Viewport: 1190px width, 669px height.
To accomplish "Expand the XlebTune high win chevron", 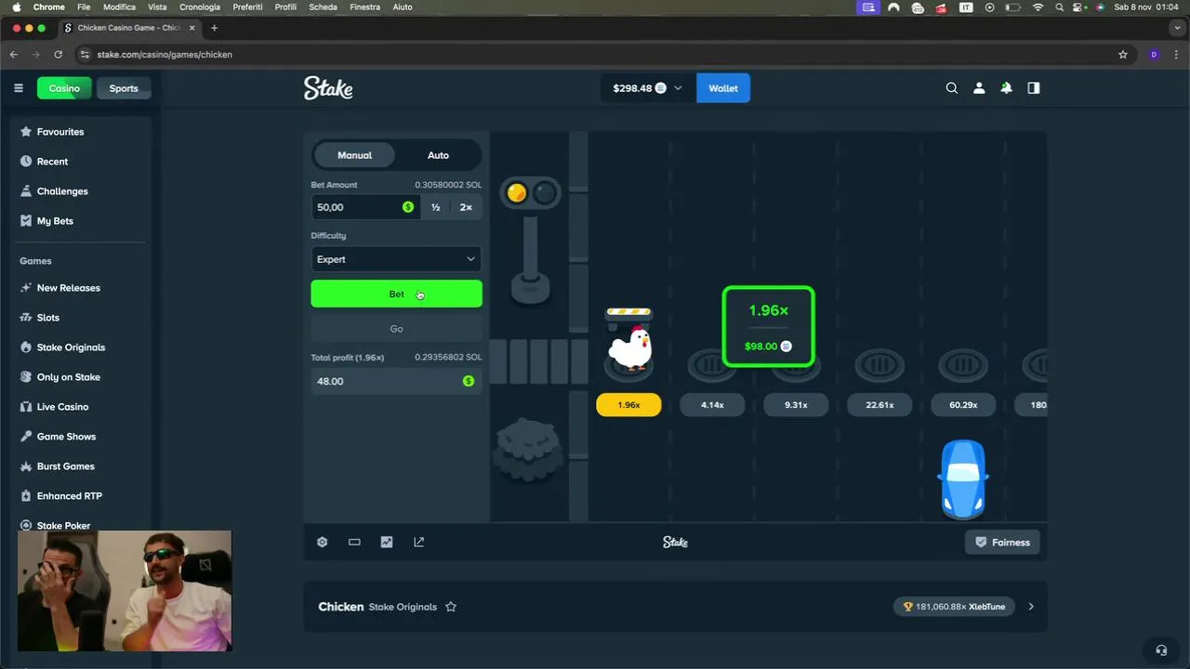I will [1030, 607].
